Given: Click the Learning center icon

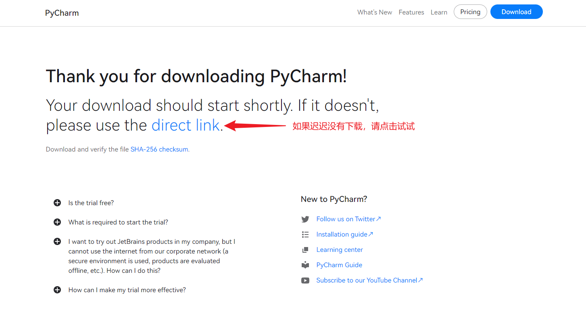Looking at the screenshot, I should point(305,250).
